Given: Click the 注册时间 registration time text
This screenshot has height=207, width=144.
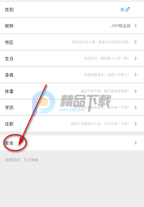Looking at the screenshot, I should coord(21,160).
